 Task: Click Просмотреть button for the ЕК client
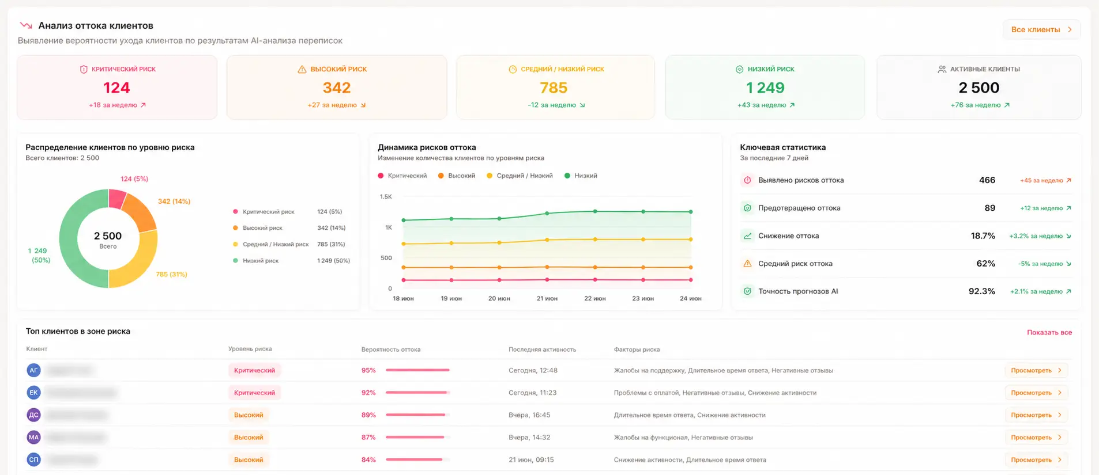(x=1036, y=393)
